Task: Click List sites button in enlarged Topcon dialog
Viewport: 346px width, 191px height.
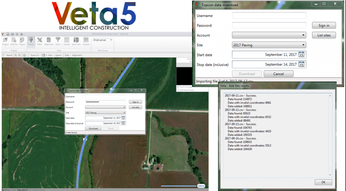Action: click(x=324, y=35)
